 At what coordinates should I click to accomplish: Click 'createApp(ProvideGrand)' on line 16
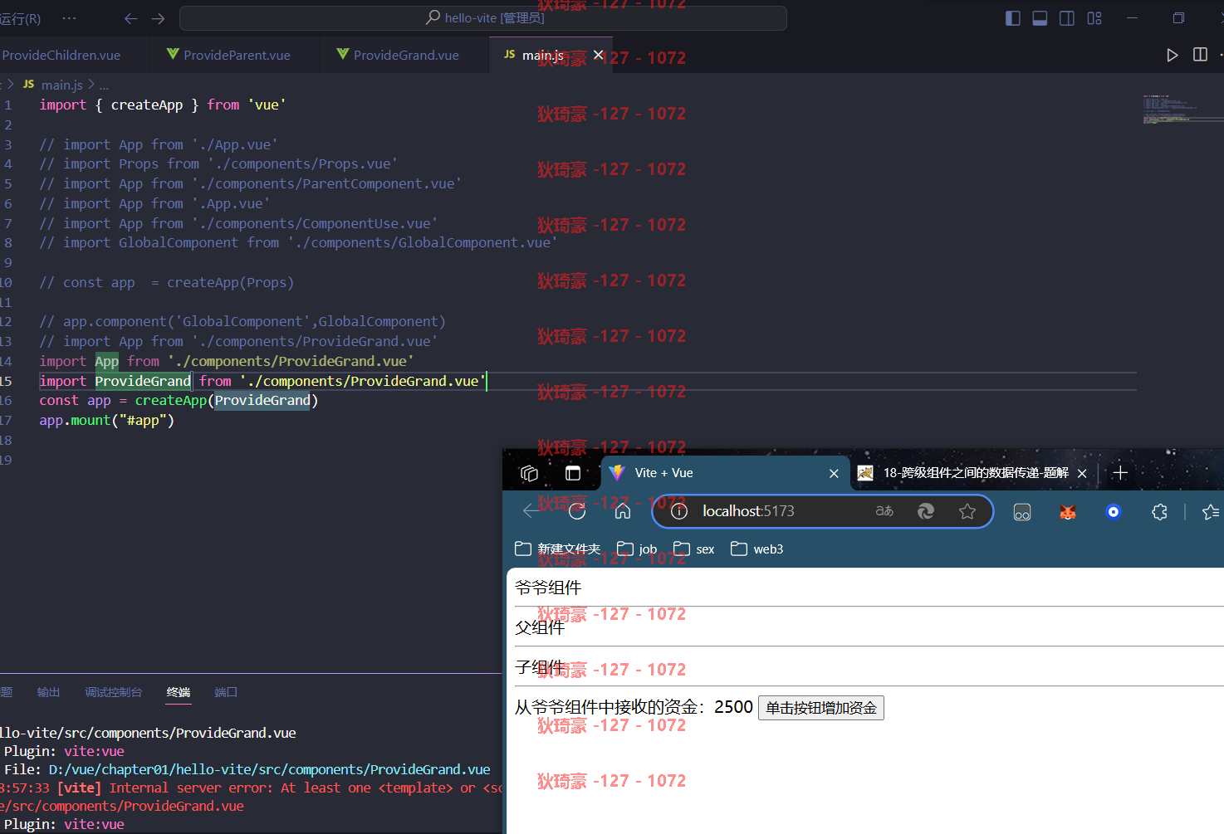[227, 400]
